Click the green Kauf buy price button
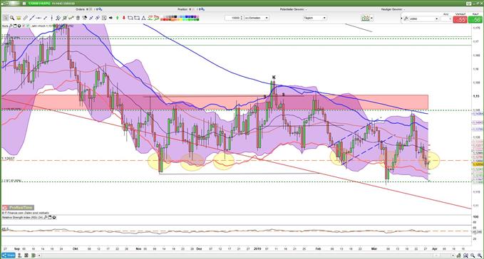 475,20
